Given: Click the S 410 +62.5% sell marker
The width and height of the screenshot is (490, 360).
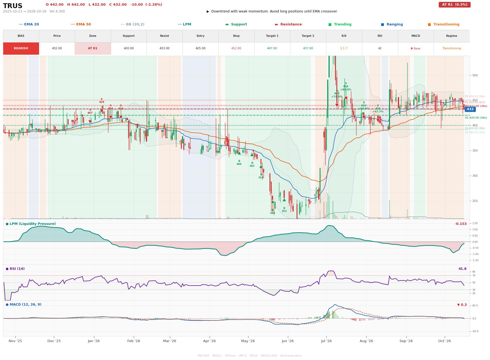Looking at the screenshot, I should 378,120.
